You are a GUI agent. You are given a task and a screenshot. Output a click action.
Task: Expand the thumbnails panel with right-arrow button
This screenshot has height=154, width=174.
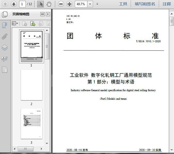[x=48, y=14]
